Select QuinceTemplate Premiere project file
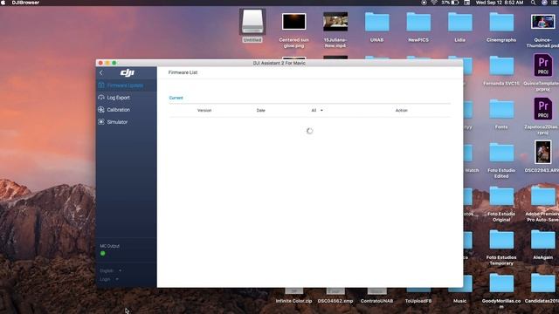559x314 pixels. click(x=543, y=65)
